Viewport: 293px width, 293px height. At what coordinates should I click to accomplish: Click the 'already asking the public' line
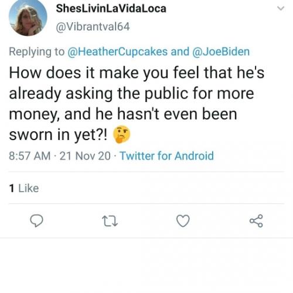pyautogui.click(x=131, y=94)
